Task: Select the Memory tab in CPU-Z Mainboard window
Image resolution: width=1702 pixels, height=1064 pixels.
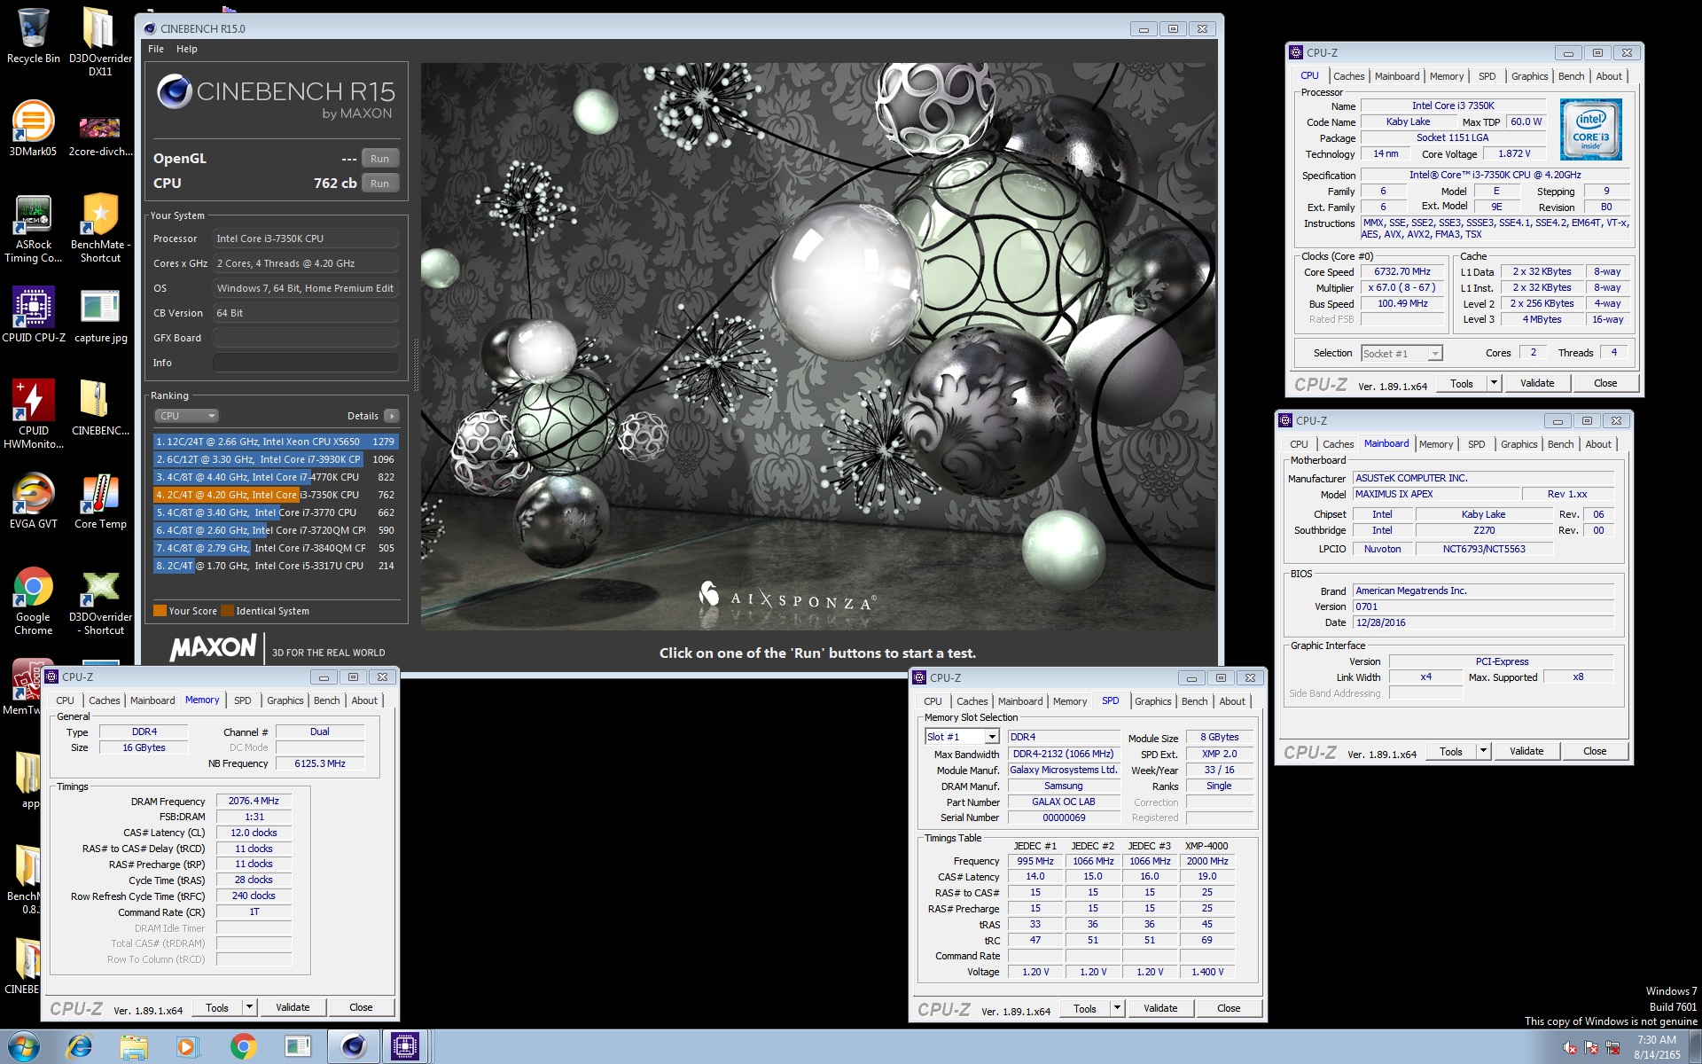Action: click(x=1435, y=444)
